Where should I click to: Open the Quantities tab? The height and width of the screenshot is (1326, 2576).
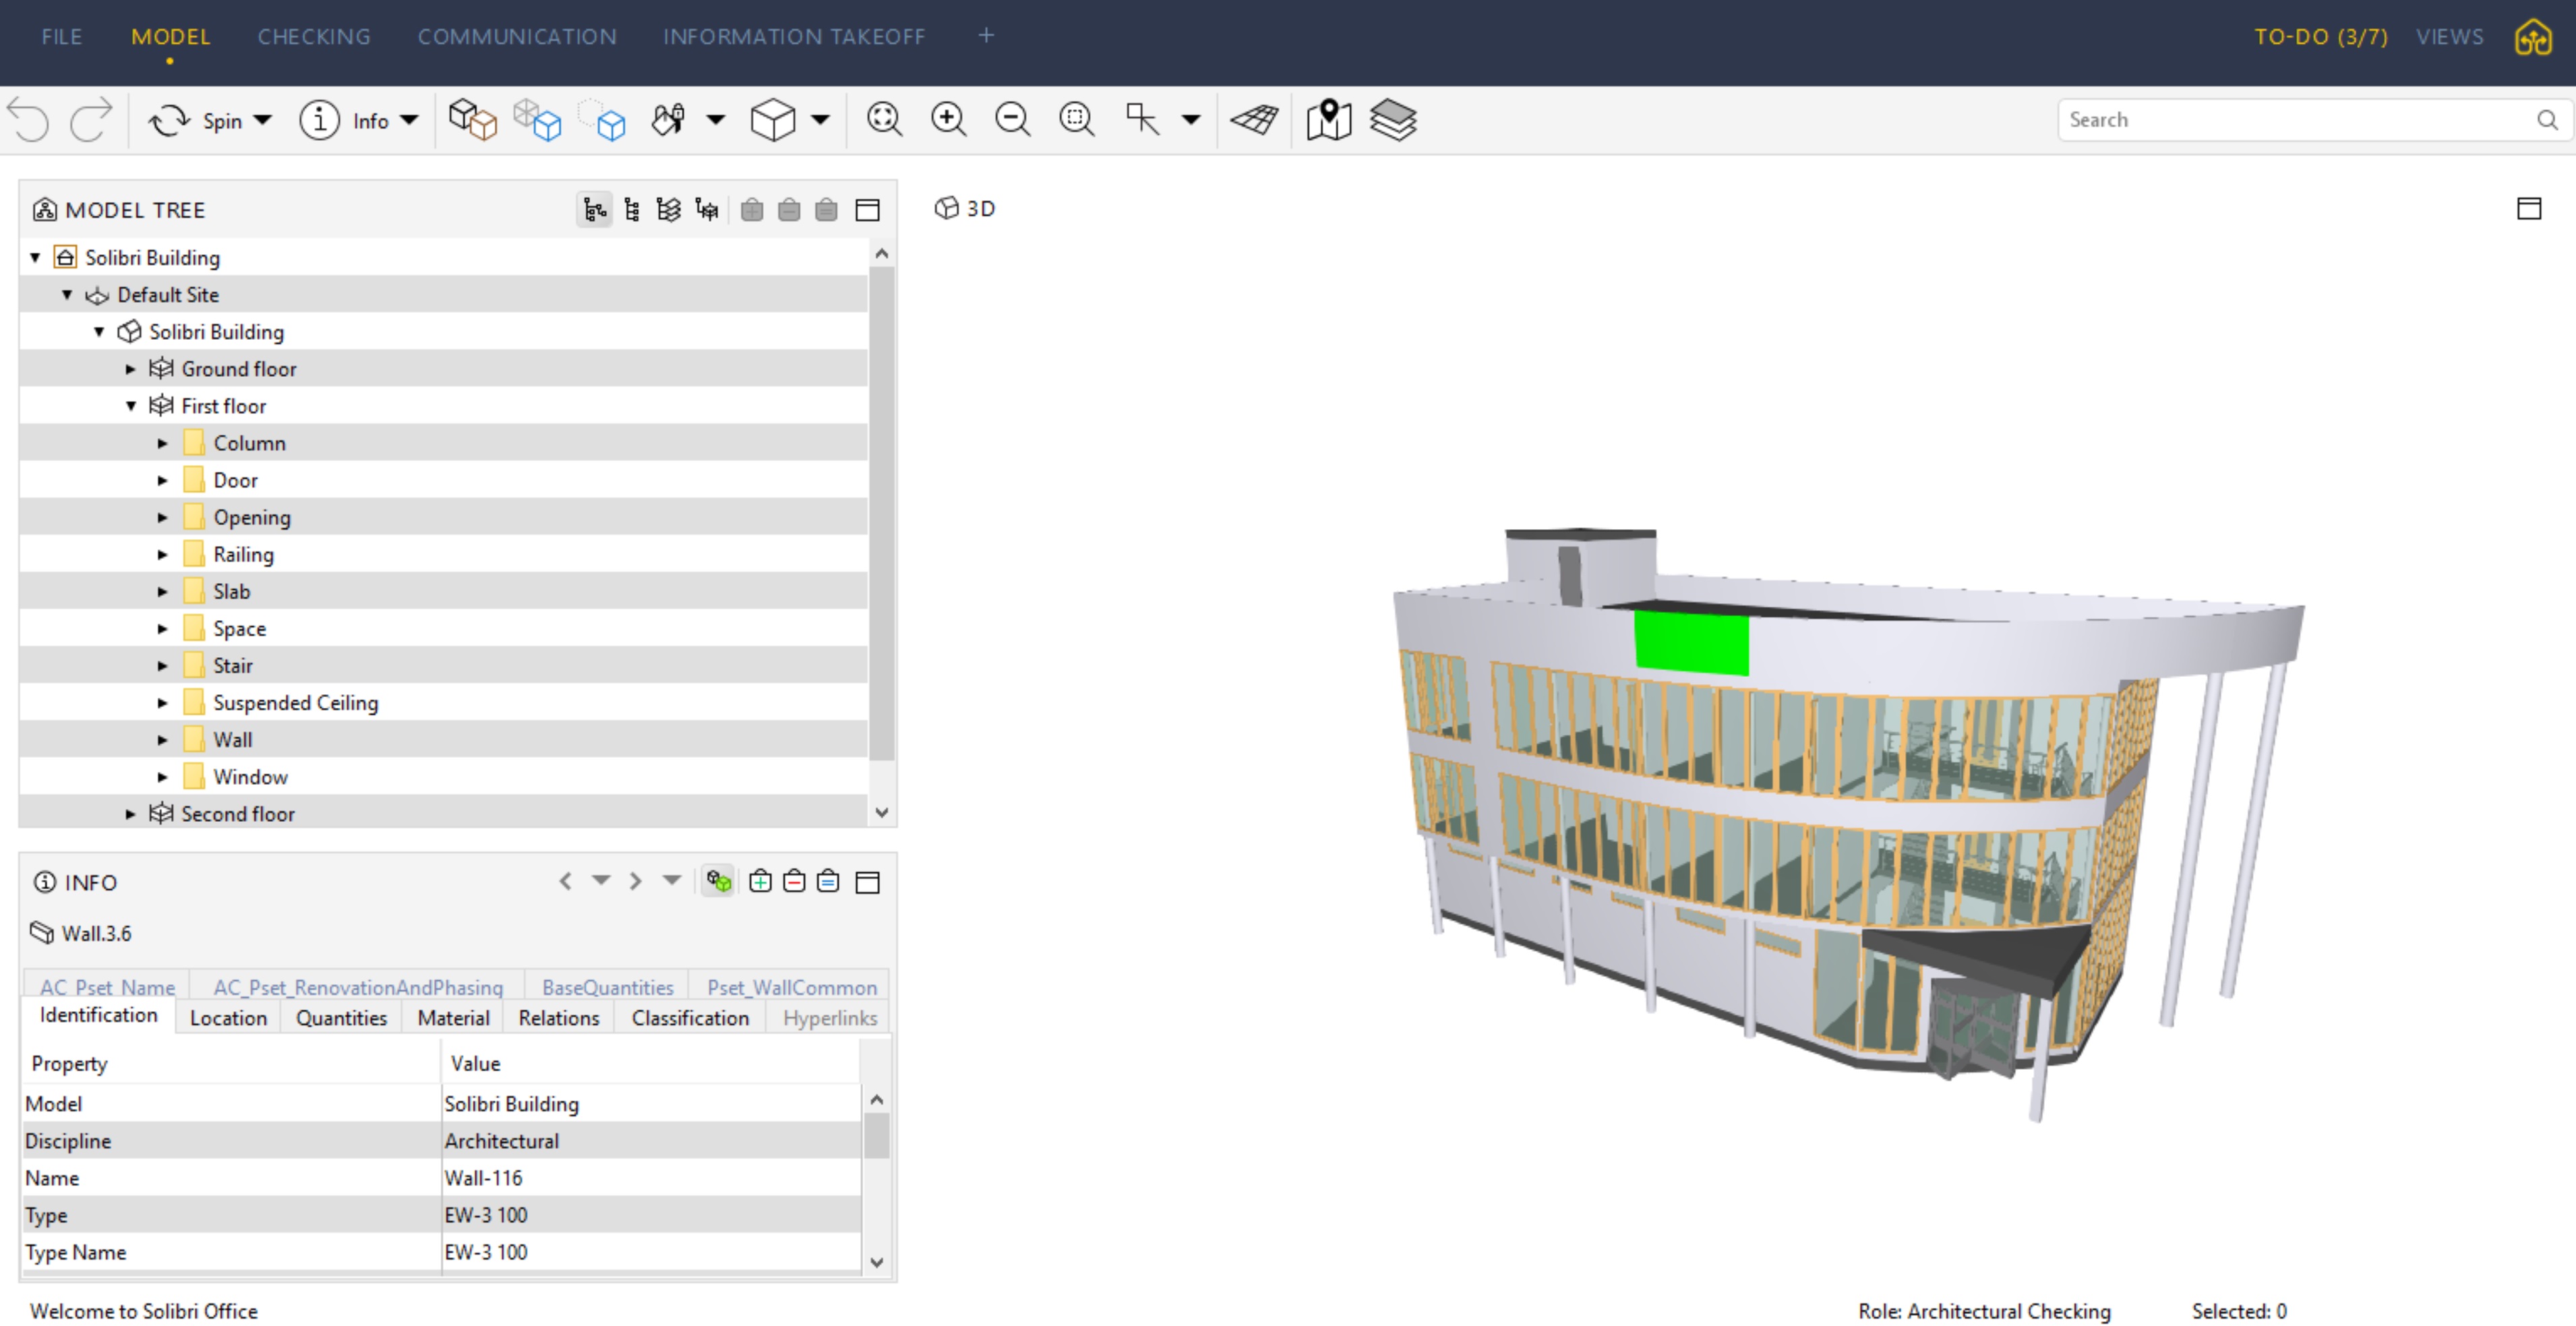pos(341,1018)
